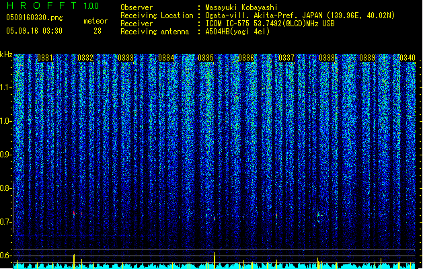Click the meteor echo below the 0335 marker
This screenshot has height=269, width=423.
(215, 219)
